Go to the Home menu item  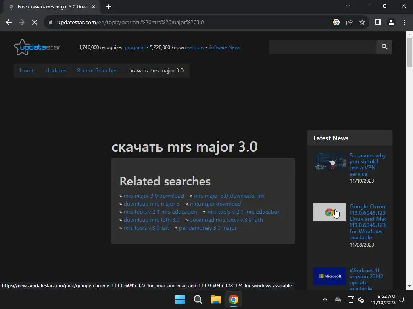coord(27,71)
